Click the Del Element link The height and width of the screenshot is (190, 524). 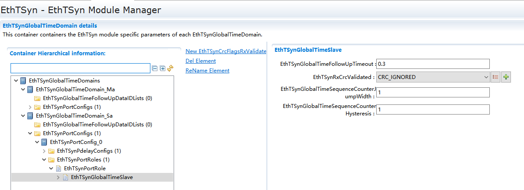[200, 61]
